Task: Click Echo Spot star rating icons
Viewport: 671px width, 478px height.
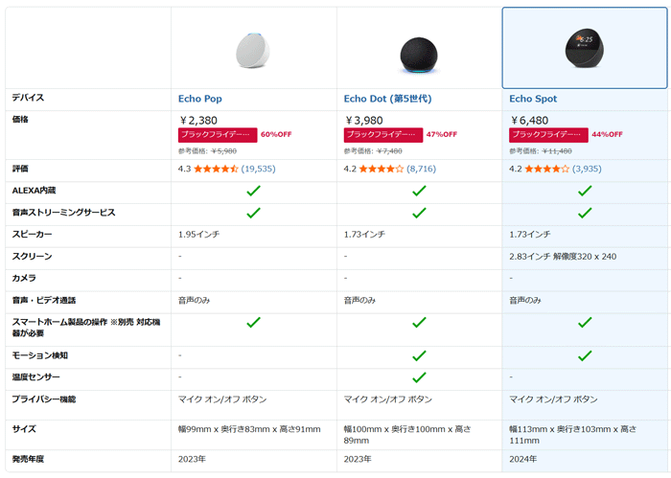Action: coord(546,169)
